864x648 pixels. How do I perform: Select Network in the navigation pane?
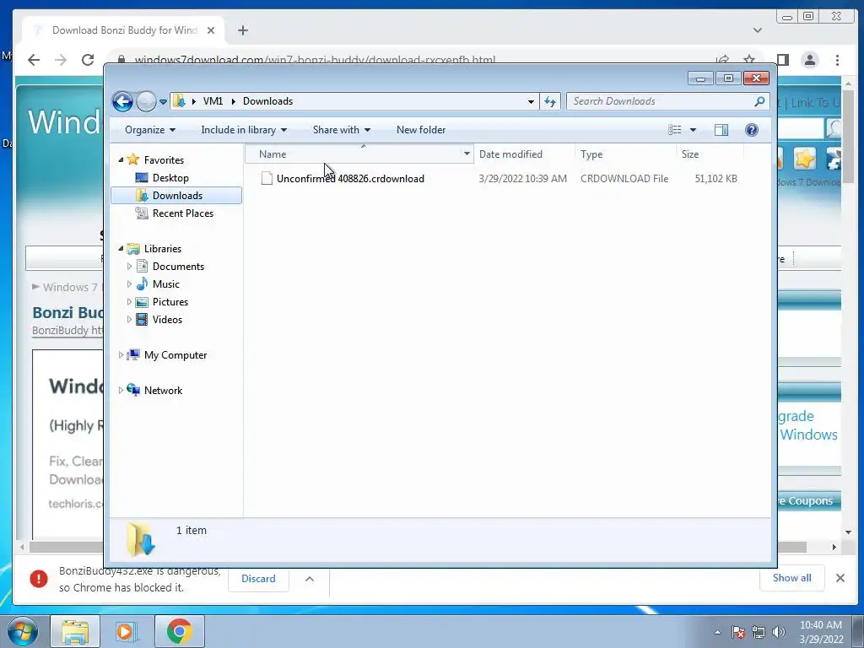click(x=163, y=390)
